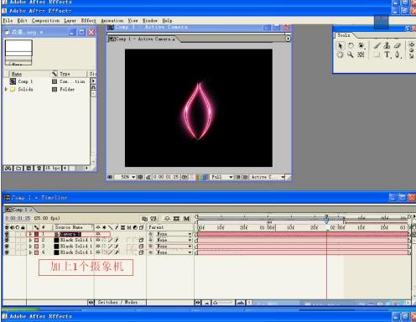Hide layer 2 Black Solid 1 video
This screenshot has height=322, width=416.
(x=7, y=240)
